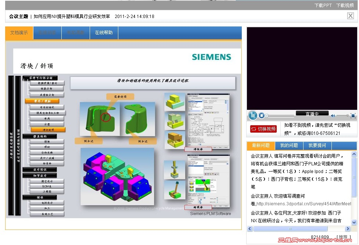Click the multicolored mold assembly image
This screenshot has width=359, height=245.
118,176
